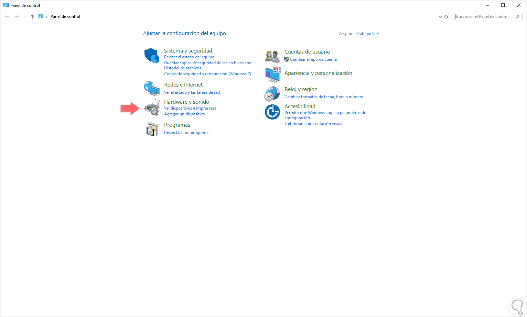This screenshot has height=317, width=527.
Task: Click Optimizar la presentación visual
Action: coord(313,124)
